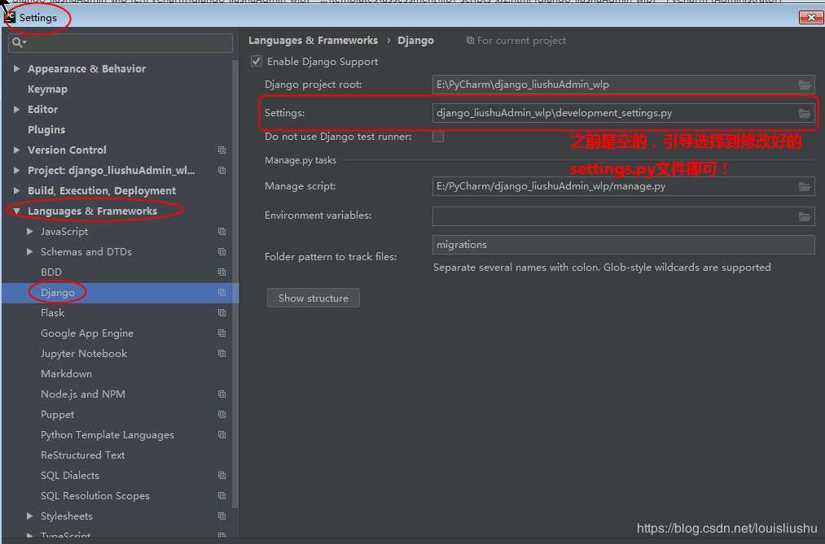The width and height of the screenshot is (825, 544).
Task: Click project-level icon beside Node.js and NPM
Action: click(222, 394)
